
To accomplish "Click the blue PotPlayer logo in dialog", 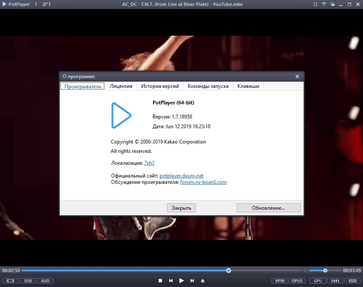I will (x=121, y=115).
